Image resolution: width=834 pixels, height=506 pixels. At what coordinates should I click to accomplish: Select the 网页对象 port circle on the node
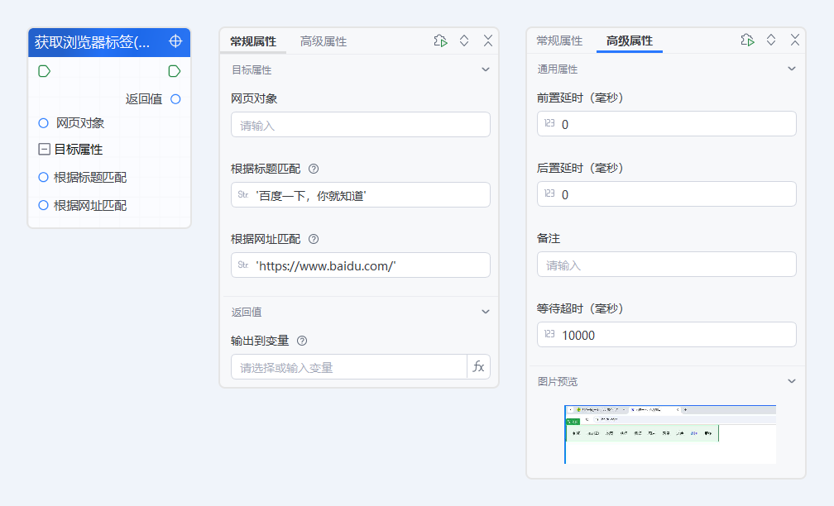pyautogui.click(x=42, y=122)
